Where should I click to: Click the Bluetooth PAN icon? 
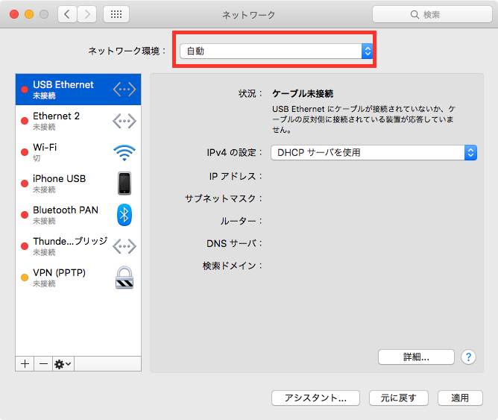click(125, 215)
